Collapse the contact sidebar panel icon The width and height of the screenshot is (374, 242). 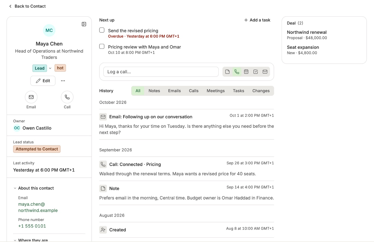[x=84, y=24]
